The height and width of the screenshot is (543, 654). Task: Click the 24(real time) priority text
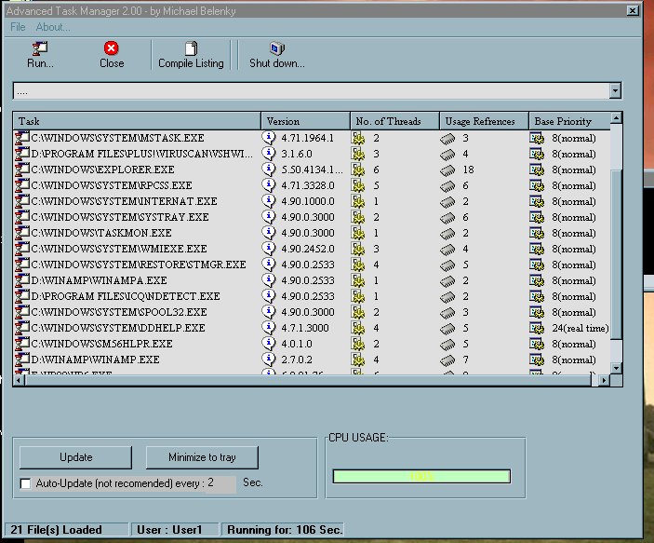(581, 328)
